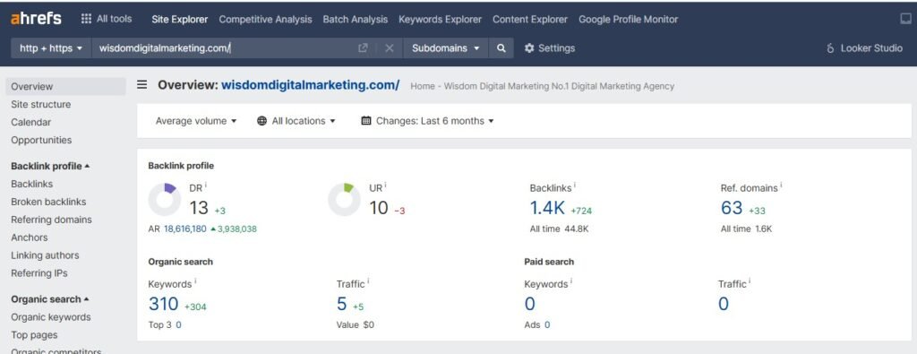Collapse the Backlink profile sidebar section

point(50,166)
